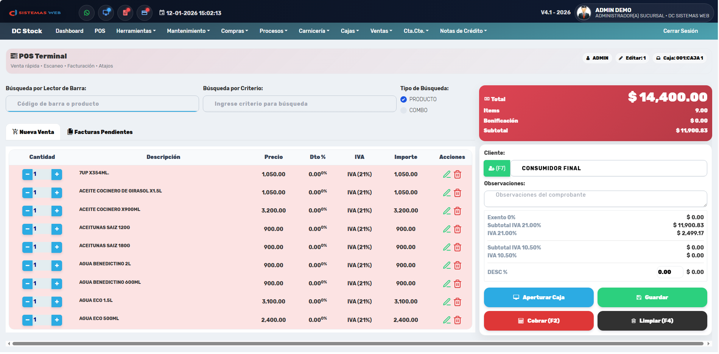Viewport: 719px width, 354px height.
Task: Open the WhatsApp icon in top bar
Action: [87, 13]
